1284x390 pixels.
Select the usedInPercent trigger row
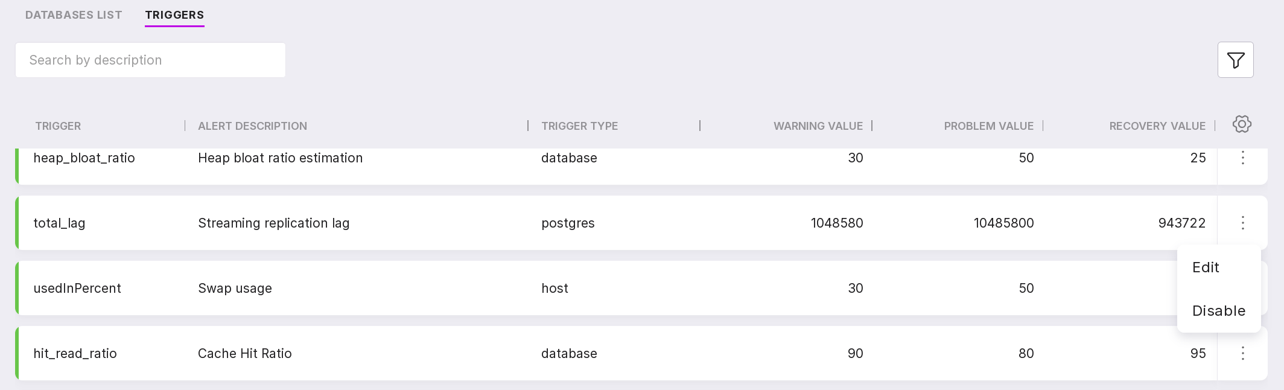77,289
